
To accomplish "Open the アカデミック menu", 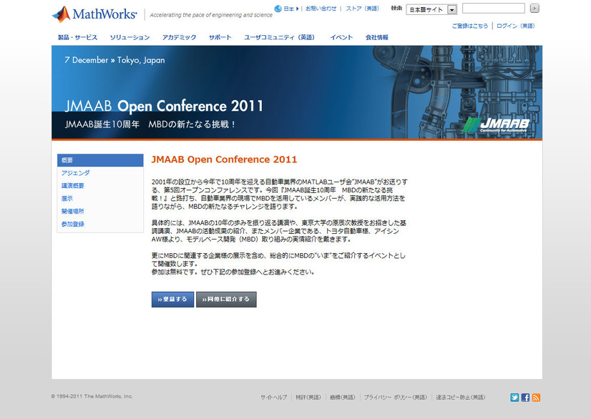I will pos(179,37).
